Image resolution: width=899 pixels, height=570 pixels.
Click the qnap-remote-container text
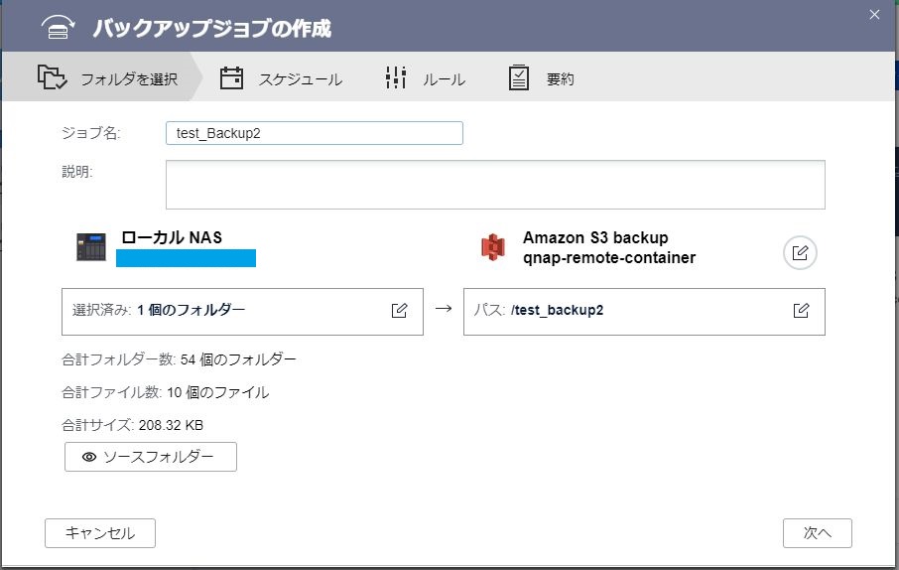point(609,258)
